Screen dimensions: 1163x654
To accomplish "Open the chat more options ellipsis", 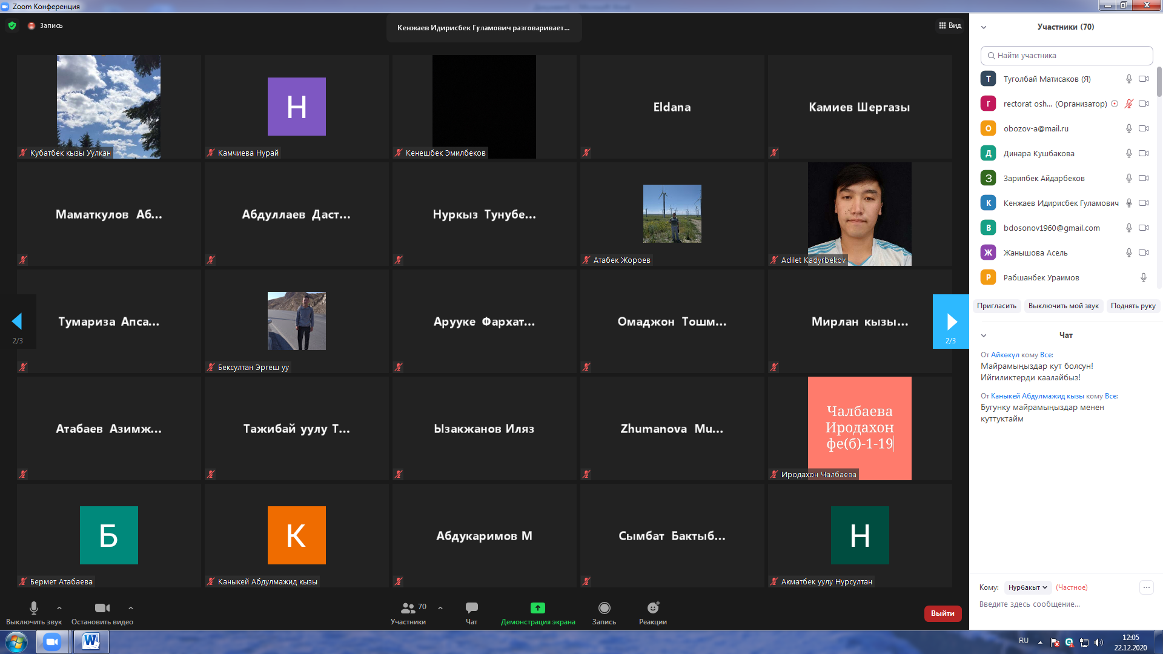I will click(1146, 587).
